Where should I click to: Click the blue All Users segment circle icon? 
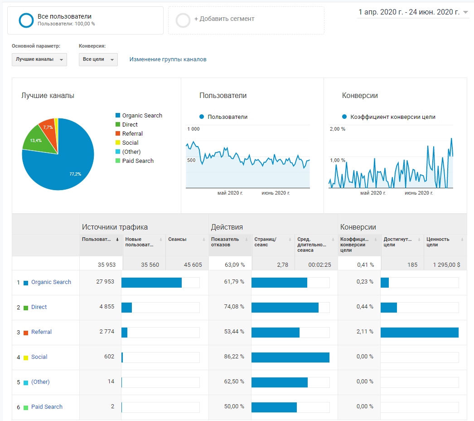coord(26,20)
